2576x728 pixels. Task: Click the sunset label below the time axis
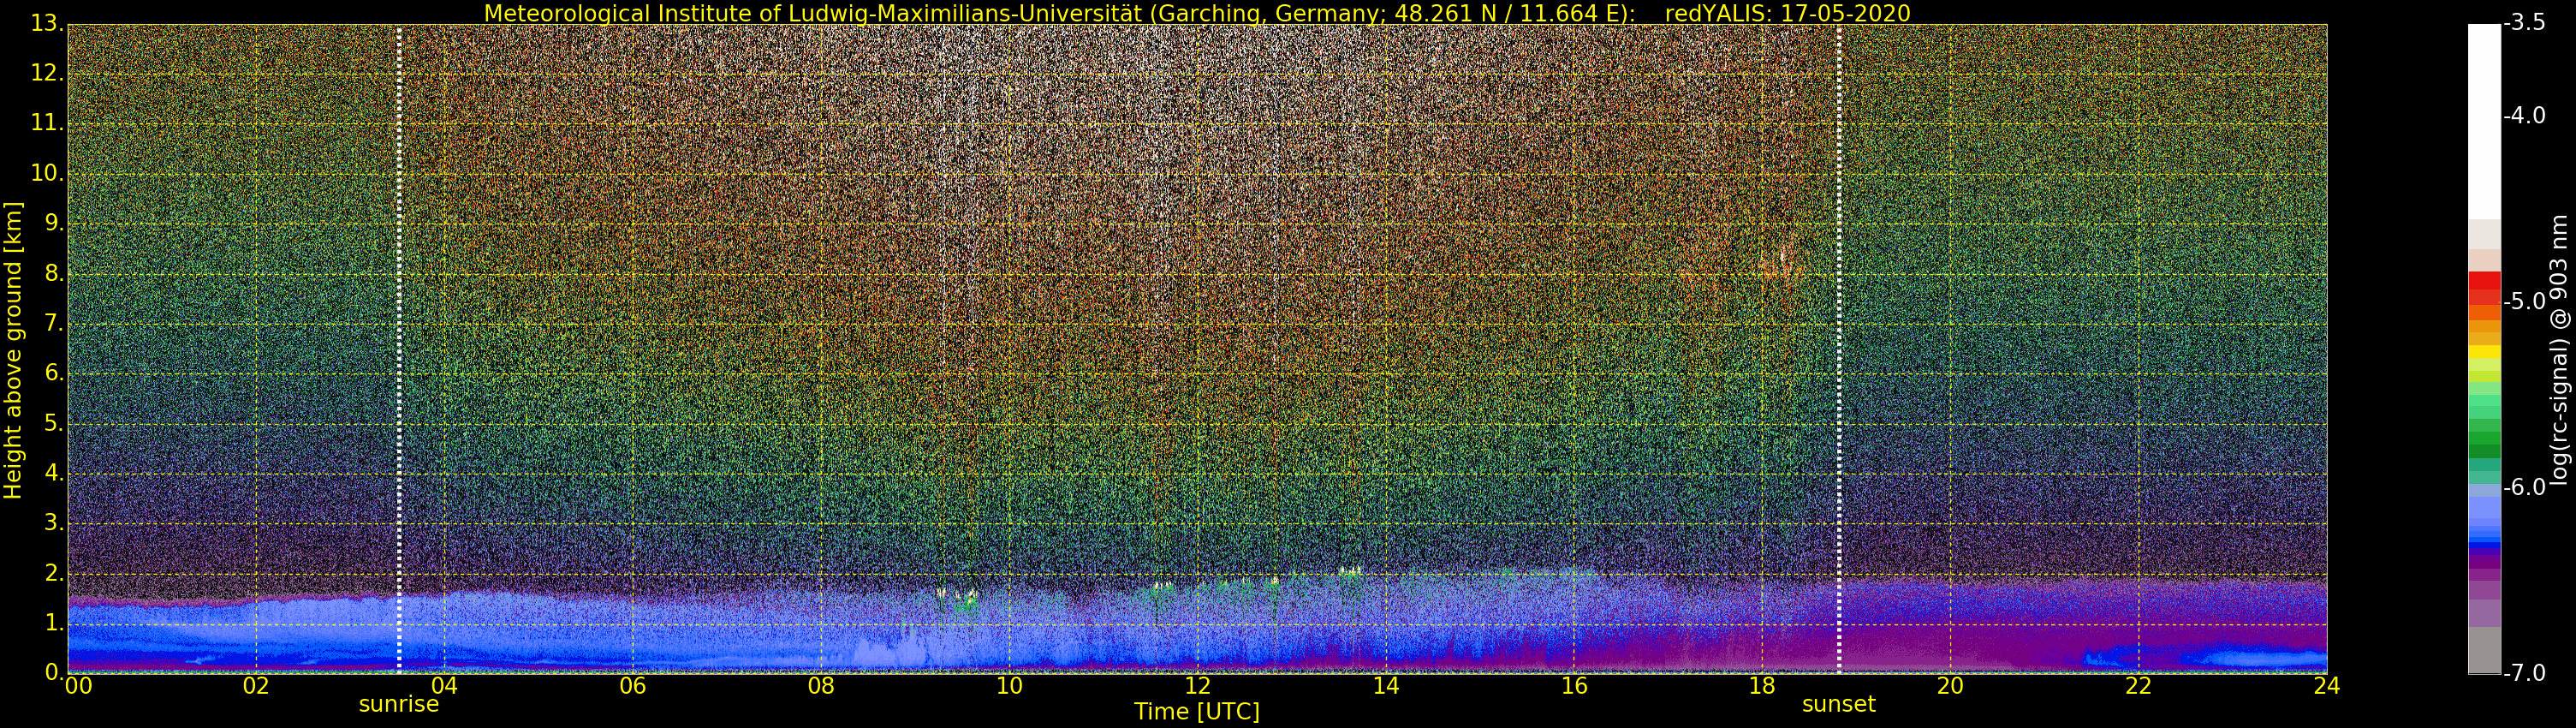[1838, 704]
